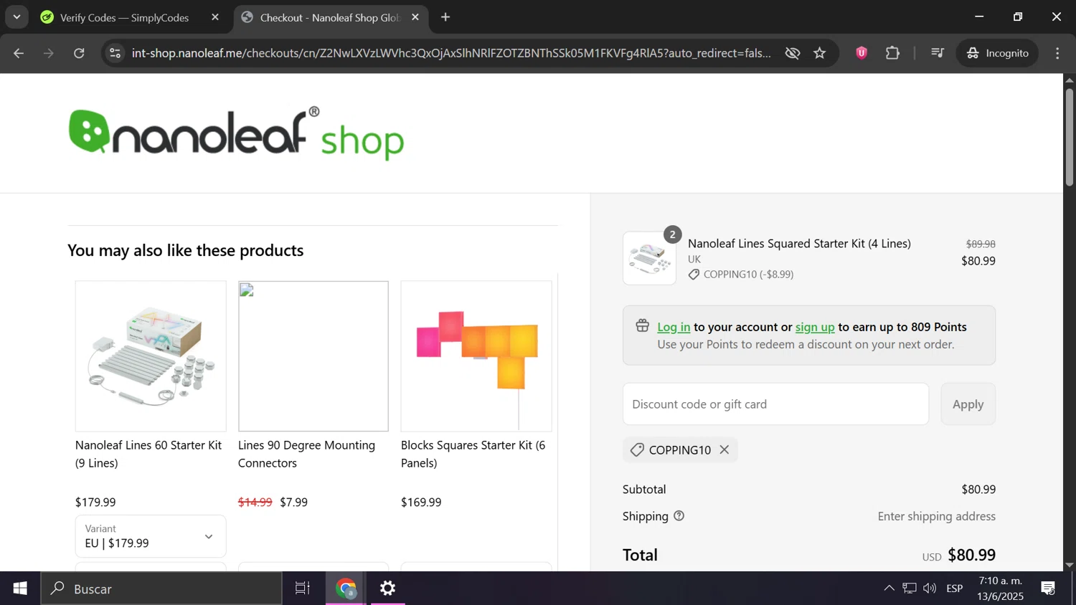Screen dimensions: 1076x605
Task: Open the Extensions puzzle icon
Action: click(x=892, y=53)
